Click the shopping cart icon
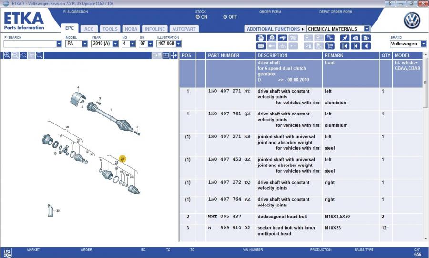Viewport: 429px width, 258px height. point(329,46)
